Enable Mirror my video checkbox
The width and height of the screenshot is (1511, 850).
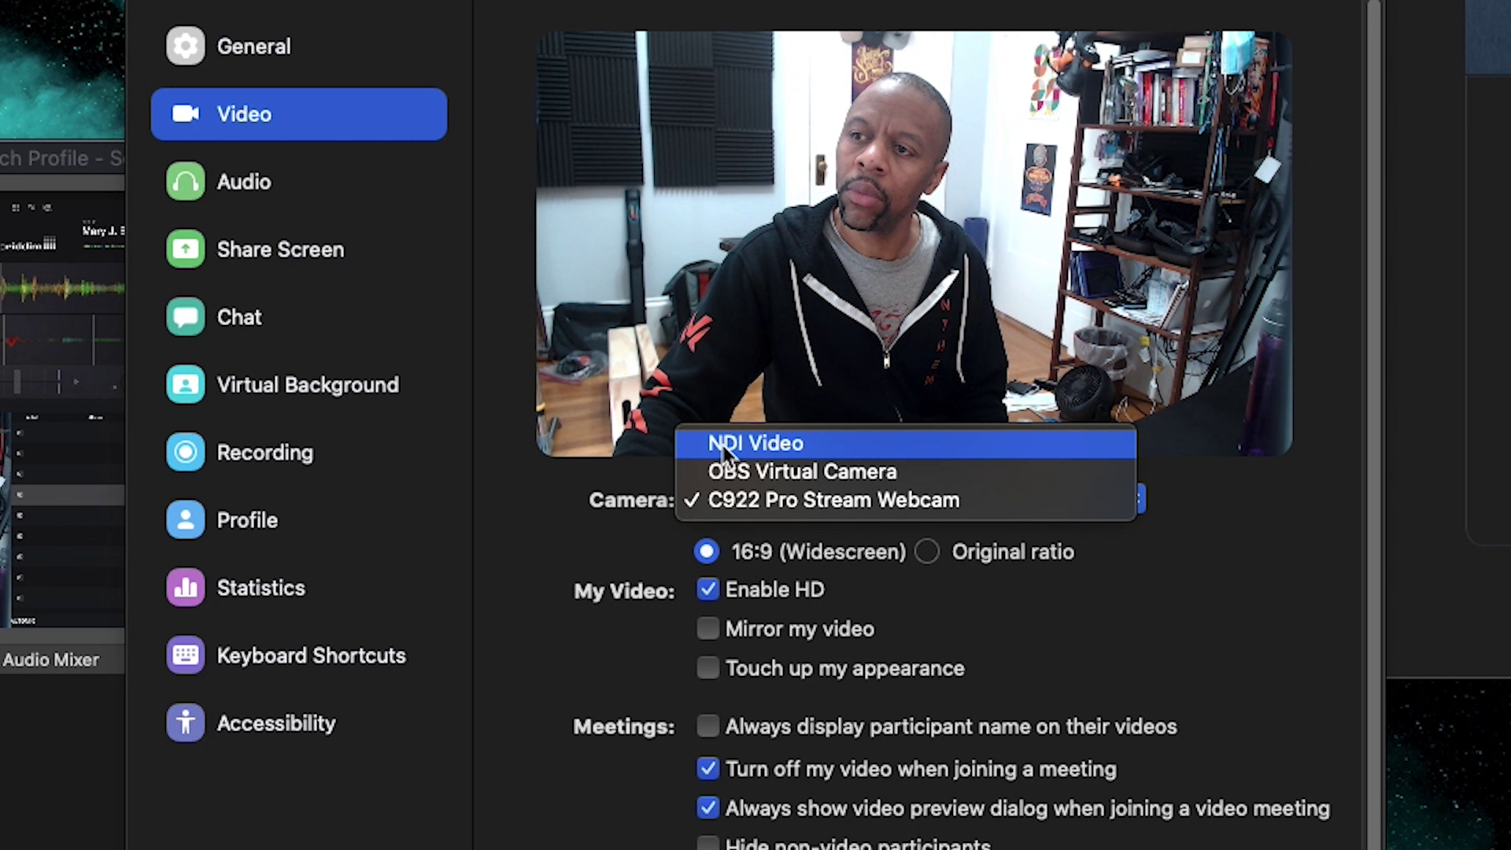point(707,628)
